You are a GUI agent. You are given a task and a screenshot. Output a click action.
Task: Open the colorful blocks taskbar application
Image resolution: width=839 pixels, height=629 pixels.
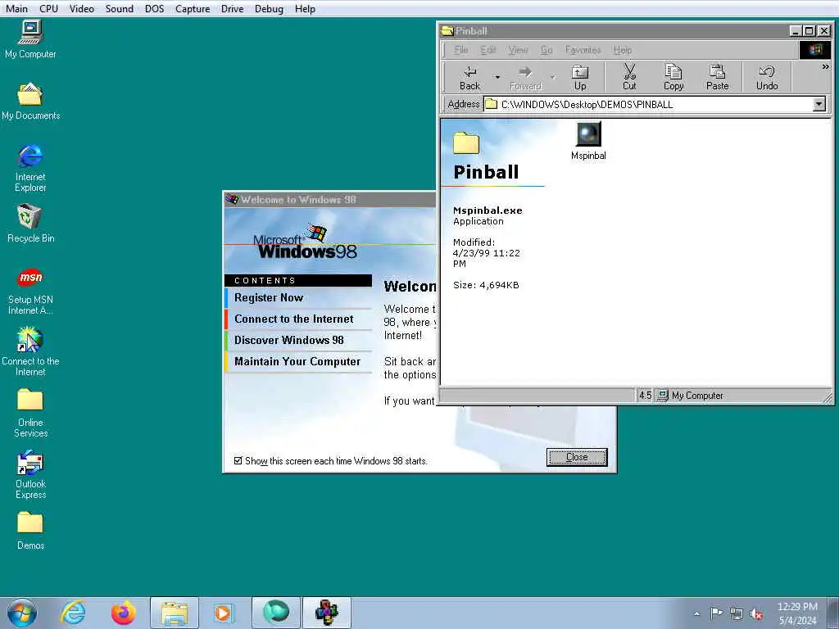click(326, 613)
